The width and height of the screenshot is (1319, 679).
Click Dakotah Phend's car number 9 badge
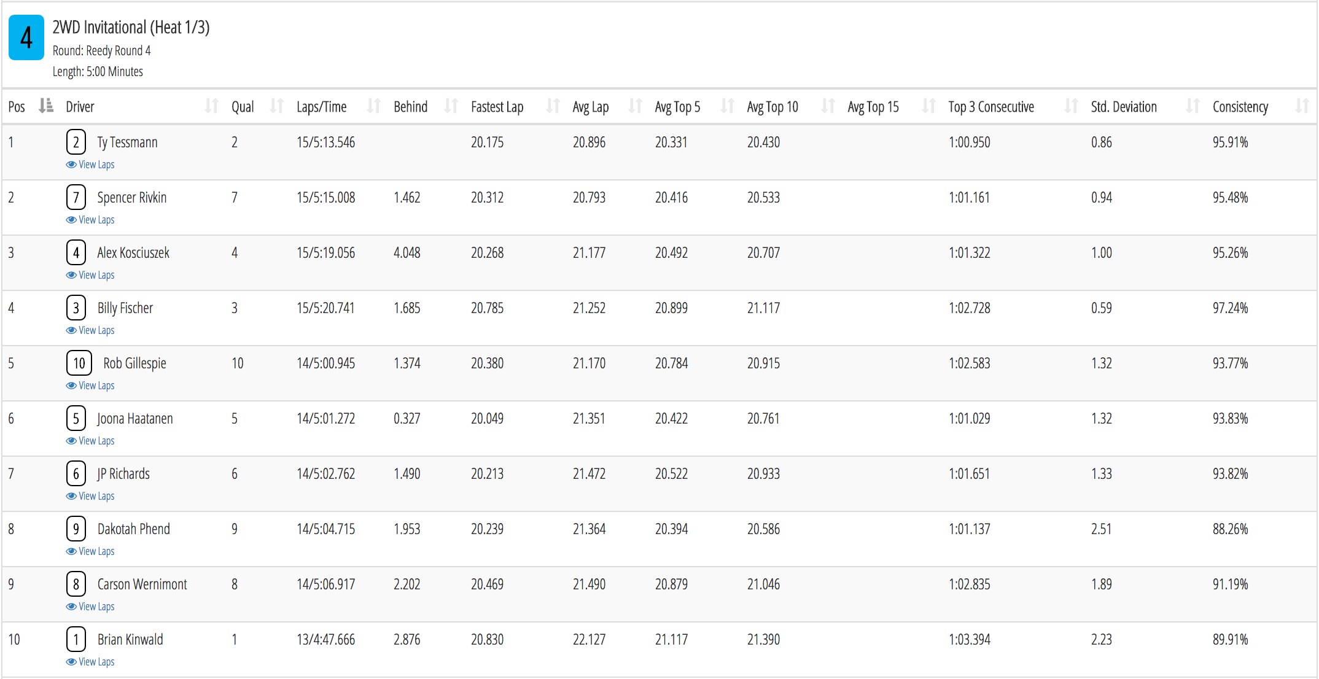coord(76,529)
